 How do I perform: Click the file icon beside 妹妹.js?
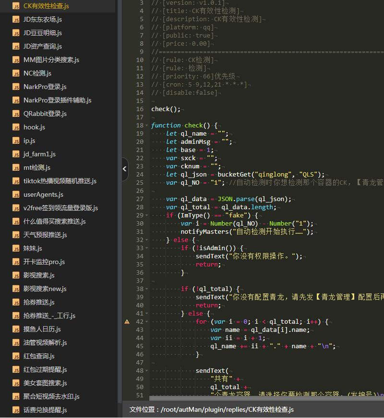click(15, 249)
